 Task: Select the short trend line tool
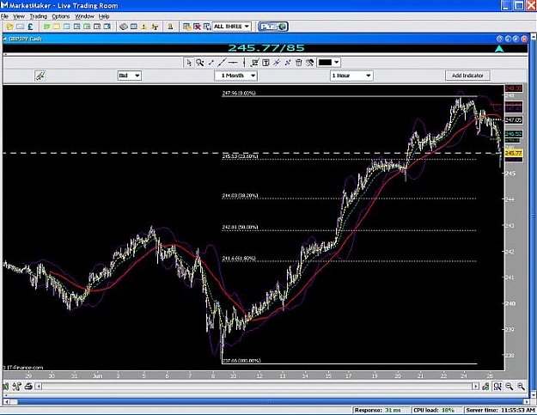click(211, 63)
